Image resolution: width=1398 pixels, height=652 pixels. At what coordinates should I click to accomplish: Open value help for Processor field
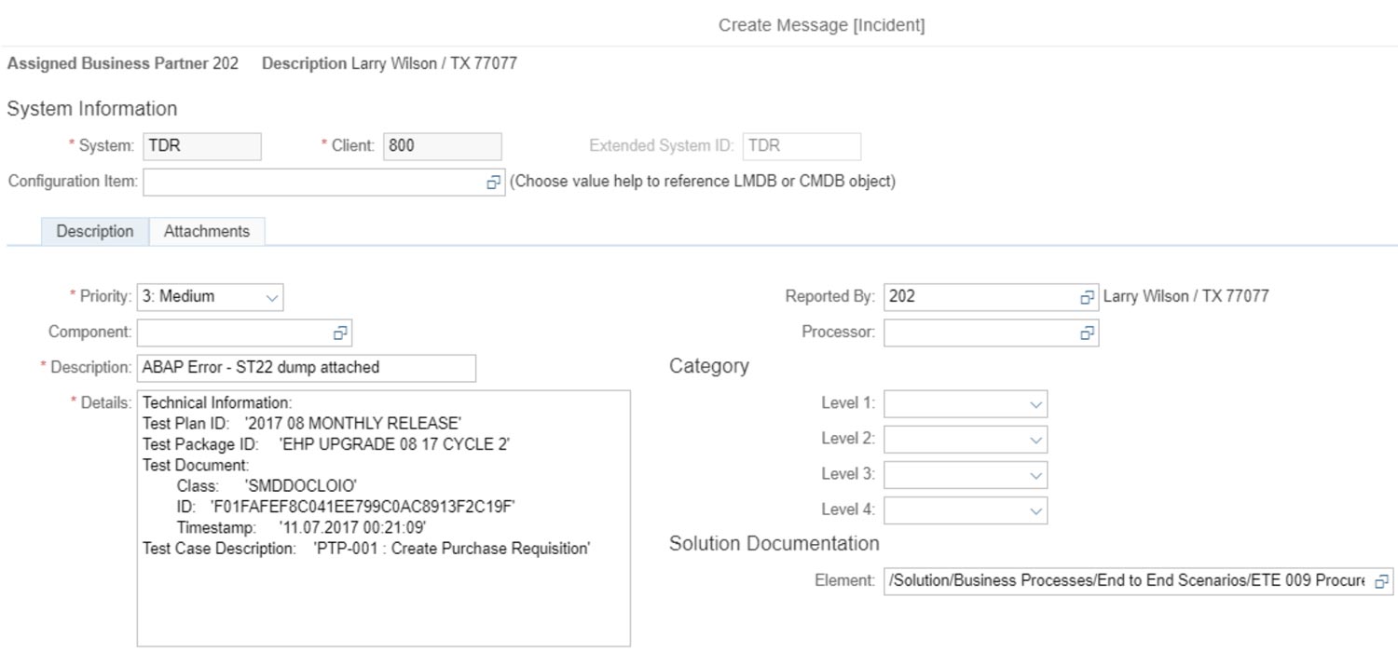[x=1087, y=333]
